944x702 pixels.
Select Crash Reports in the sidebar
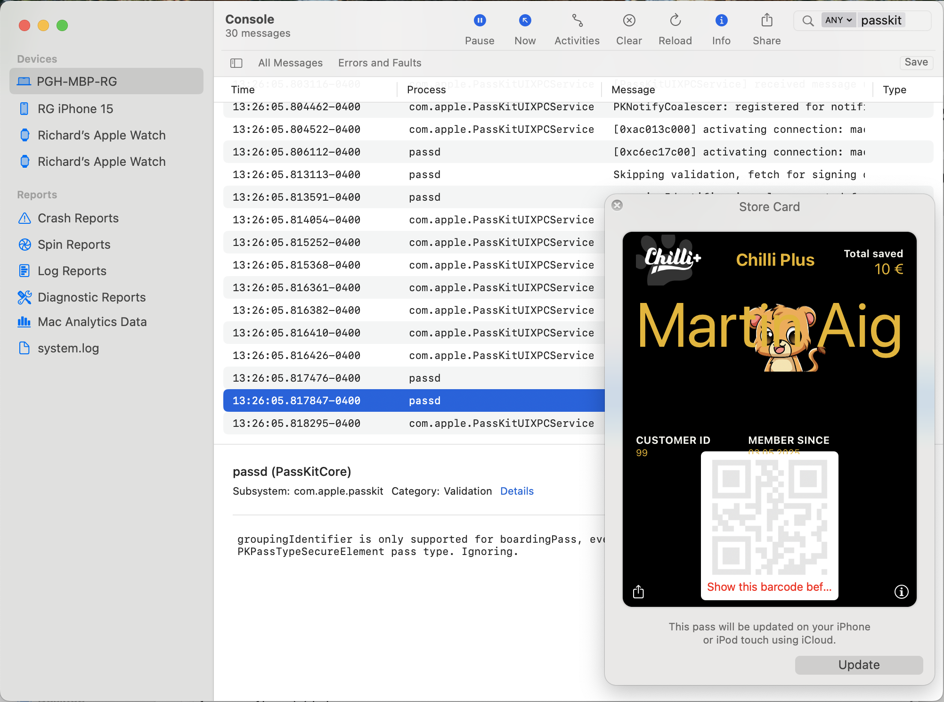tap(78, 218)
